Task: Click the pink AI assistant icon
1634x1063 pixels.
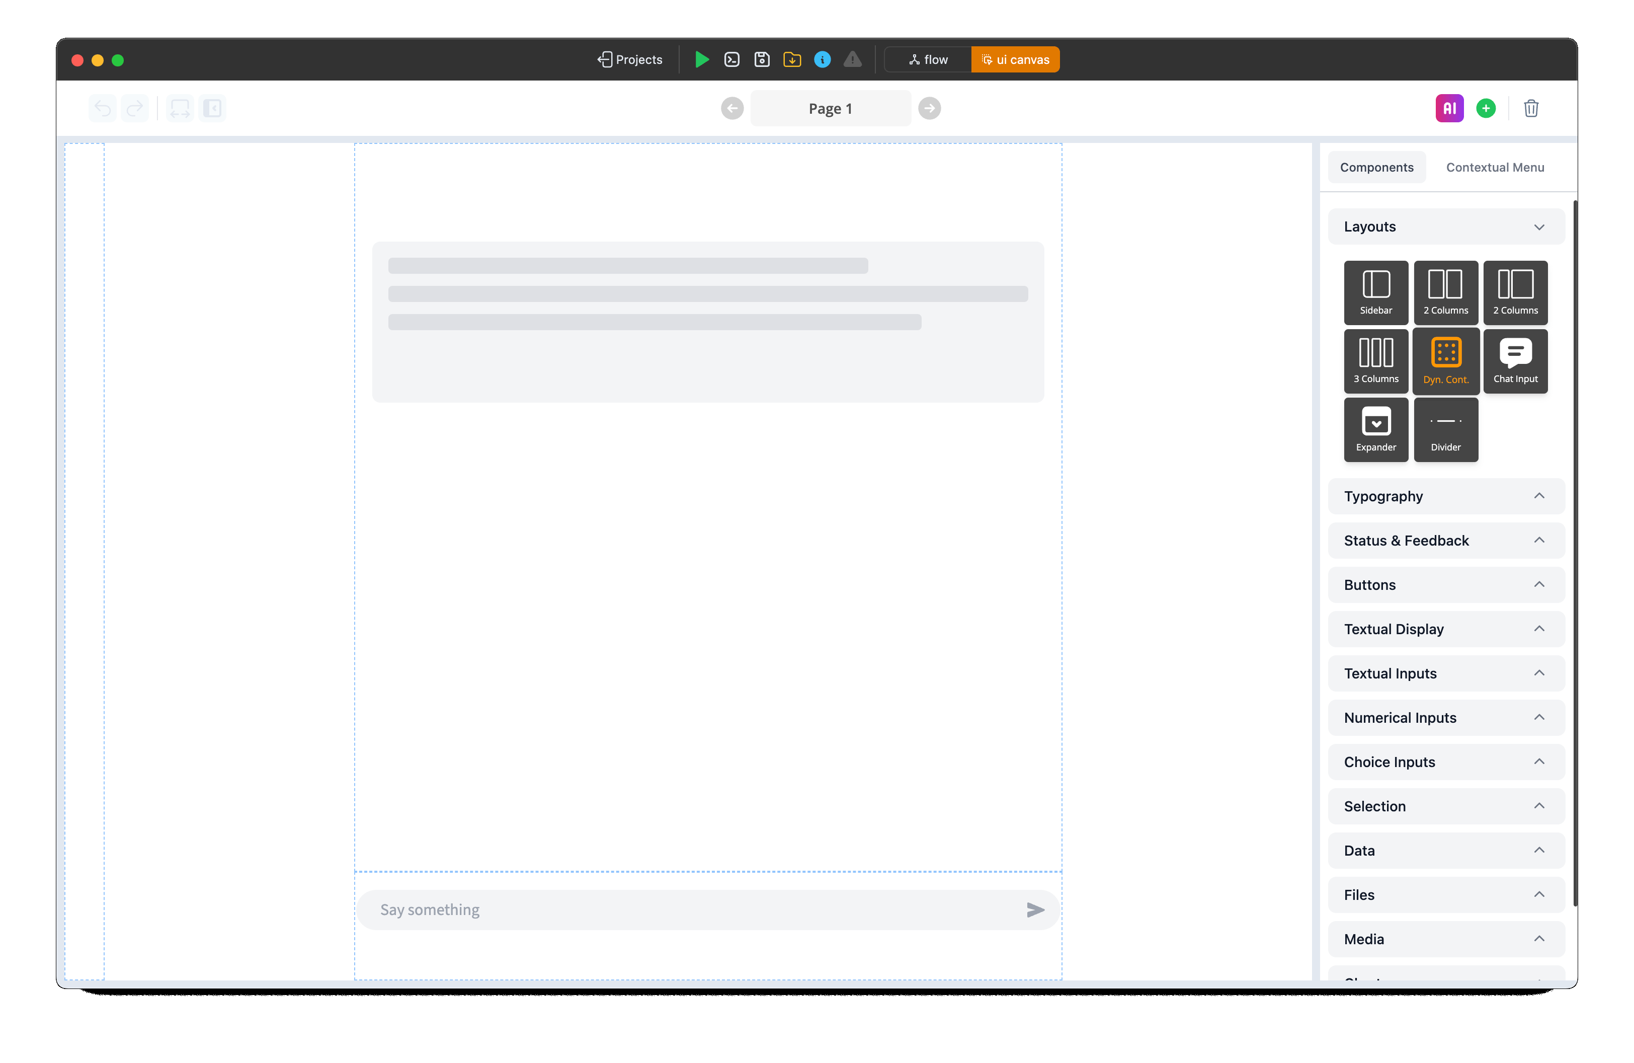Action: pos(1449,109)
